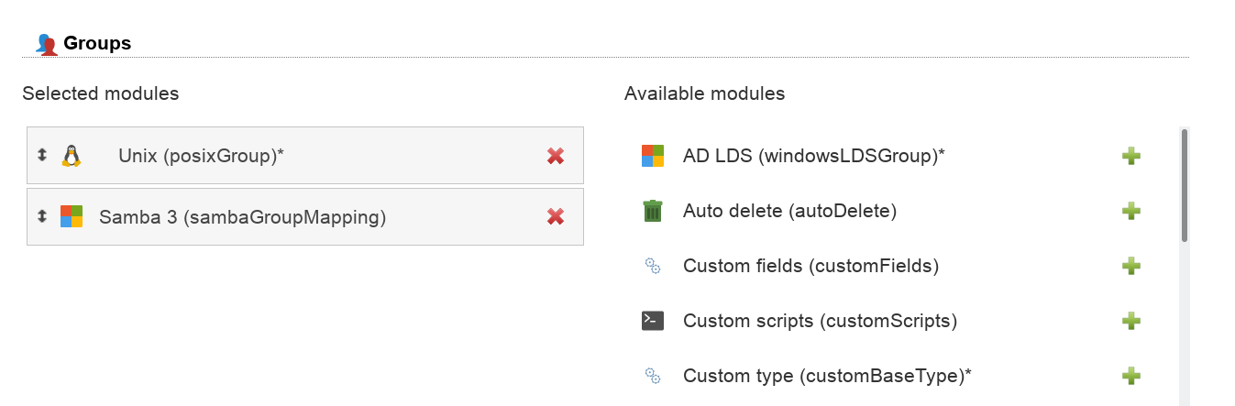The height and width of the screenshot is (406, 1235).
Task: Click the Custom scripts terminal icon
Action: pyautogui.click(x=652, y=321)
